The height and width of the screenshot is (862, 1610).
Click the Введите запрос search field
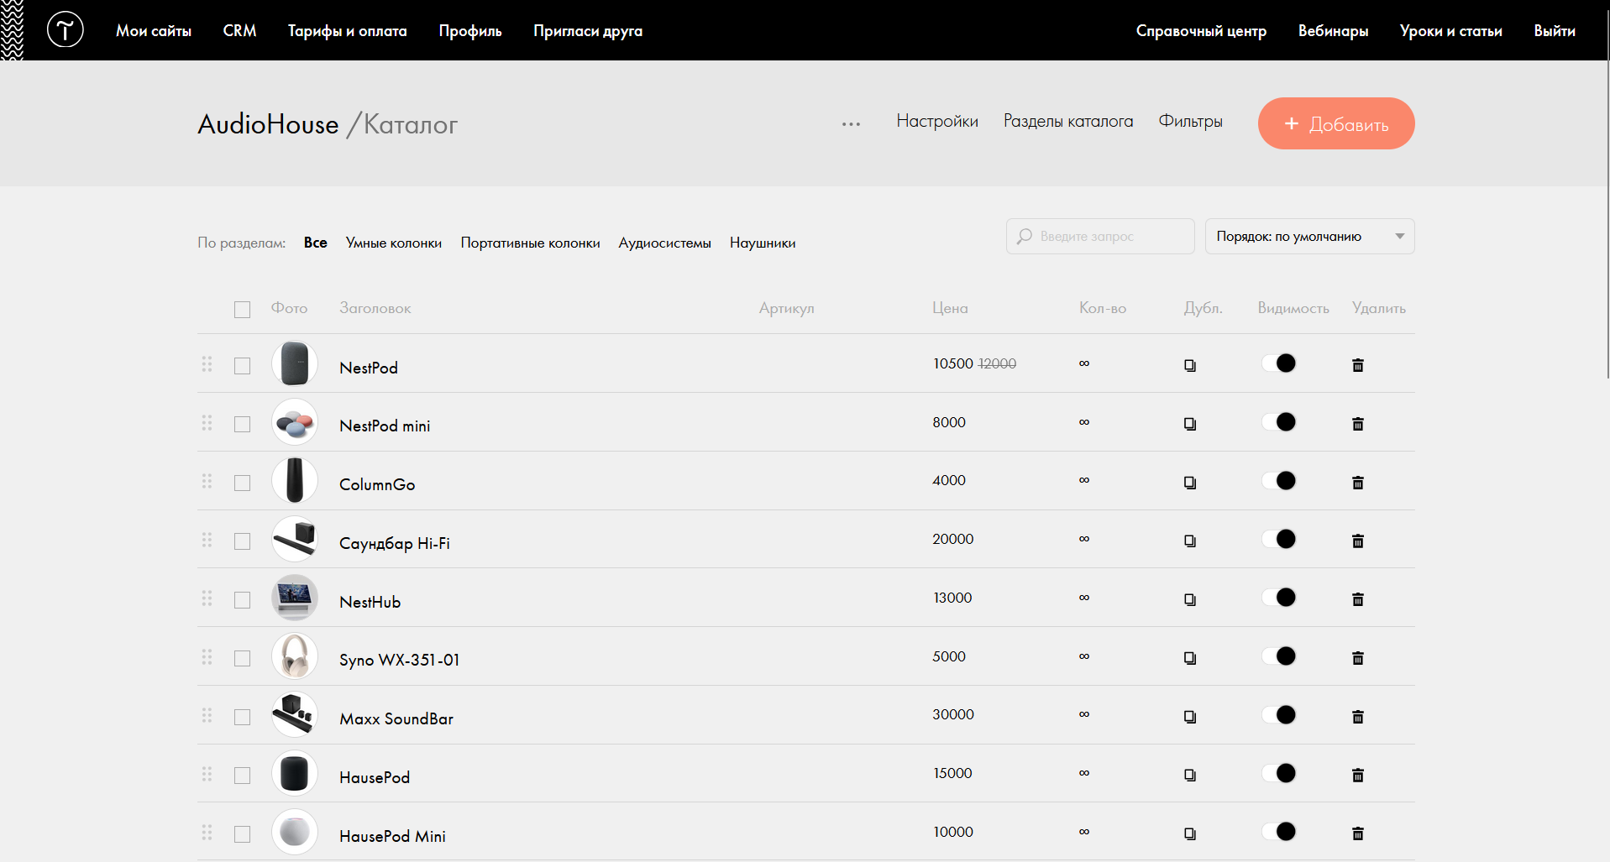pos(1100,237)
